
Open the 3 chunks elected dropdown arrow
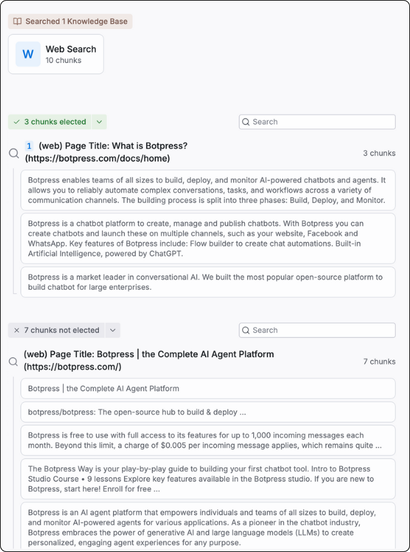99,121
